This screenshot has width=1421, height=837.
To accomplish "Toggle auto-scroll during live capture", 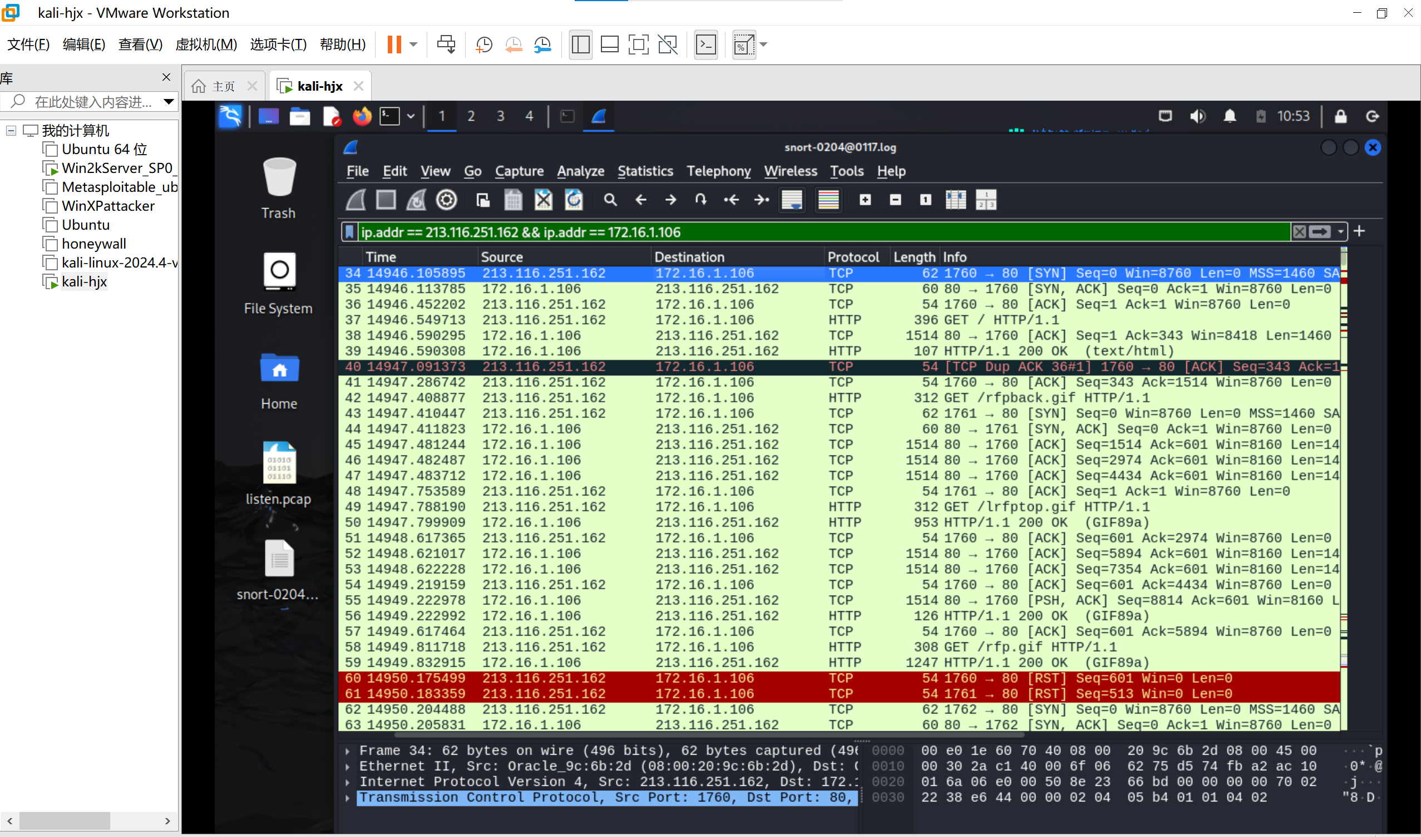I will click(792, 200).
